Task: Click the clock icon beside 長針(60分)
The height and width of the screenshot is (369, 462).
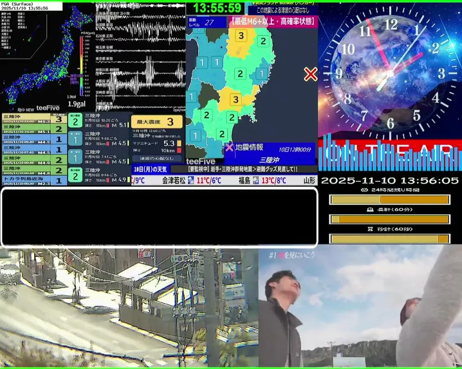Action: click(x=370, y=210)
